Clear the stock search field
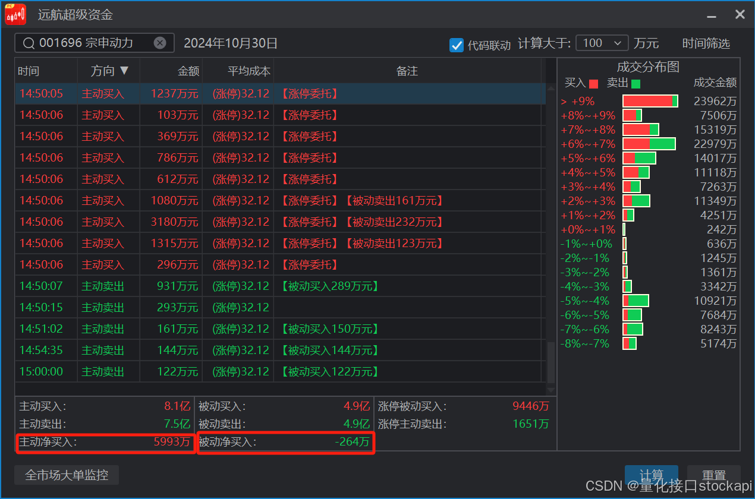 [x=160, y=43]
